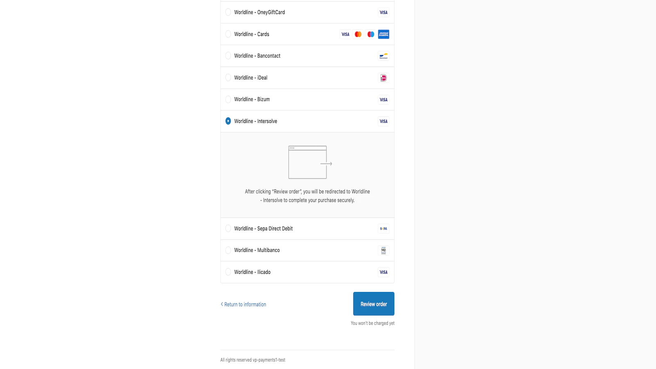This screenshot has height=369, width=656.
Task: Click the Multibanco logo icon
Action: pyautogui.click(x=383, y=250)
